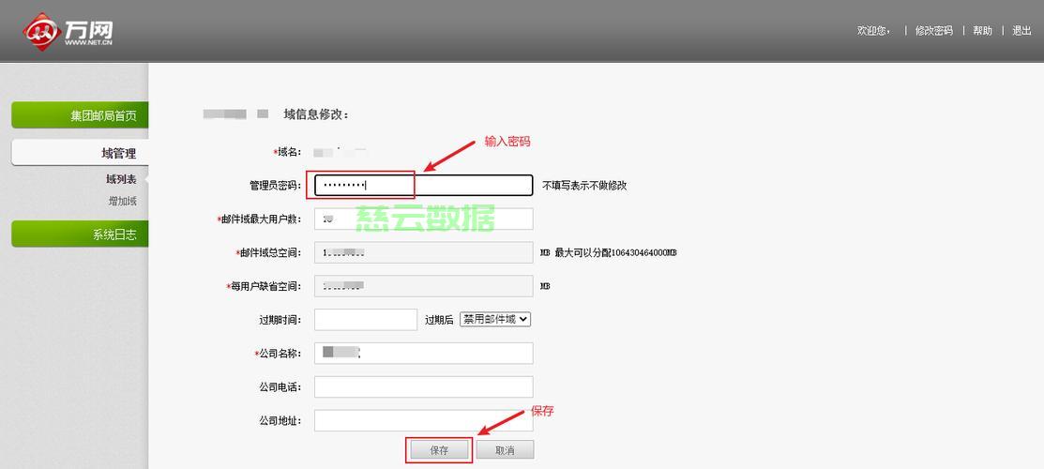Expand the 禁用邮件域 dropdown

[x=494, y=319]
